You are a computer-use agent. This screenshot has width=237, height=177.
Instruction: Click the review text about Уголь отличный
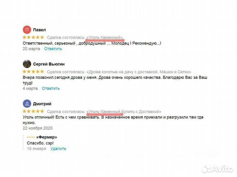coord(113,120)
